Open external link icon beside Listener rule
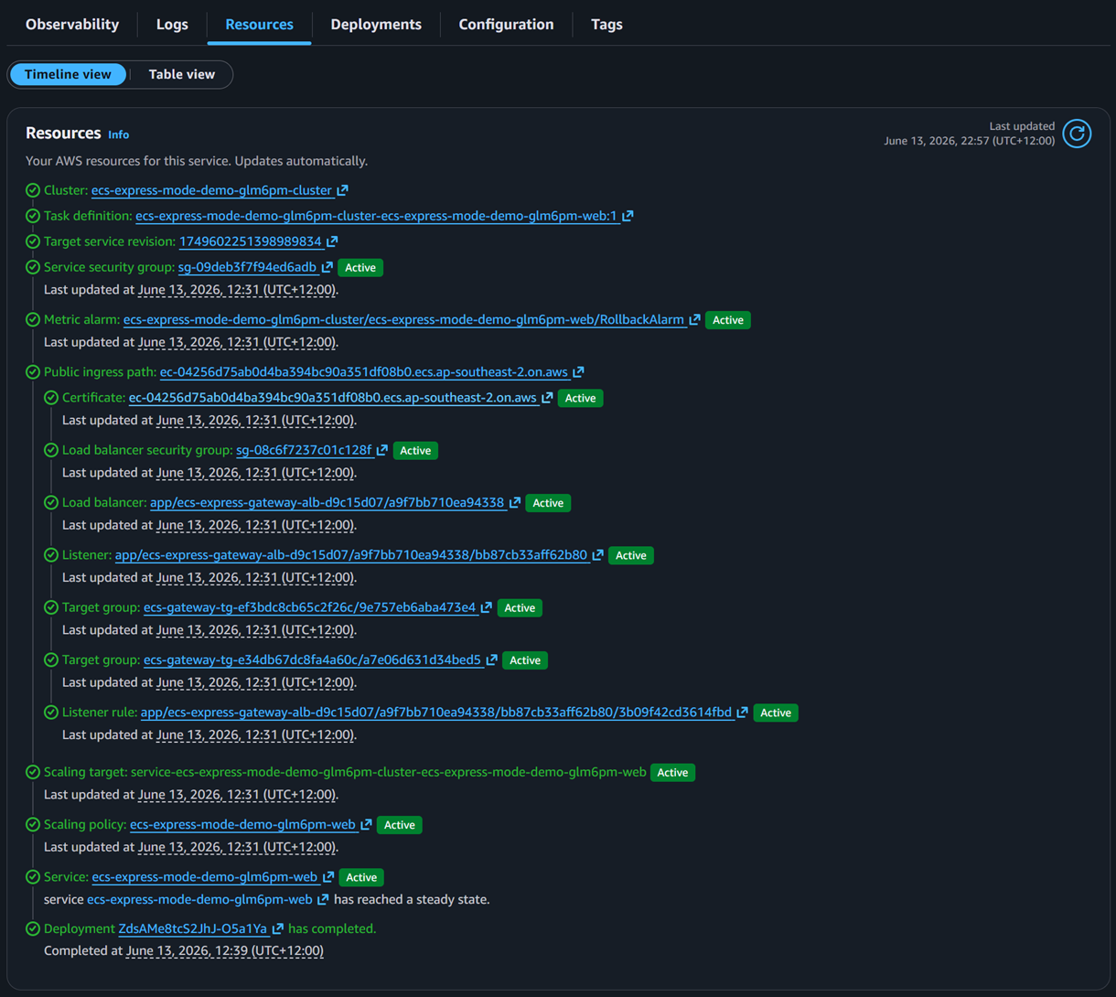1116x997 pixels. pyautogui.click(x=743, y=713)
